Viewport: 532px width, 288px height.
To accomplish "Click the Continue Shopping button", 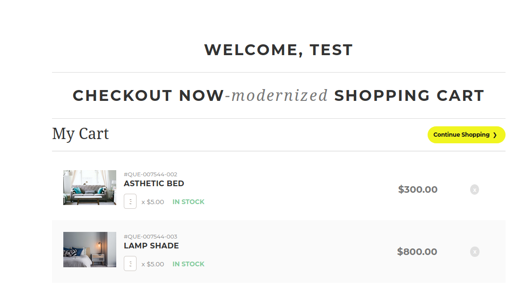I will (x=466, y=135).
